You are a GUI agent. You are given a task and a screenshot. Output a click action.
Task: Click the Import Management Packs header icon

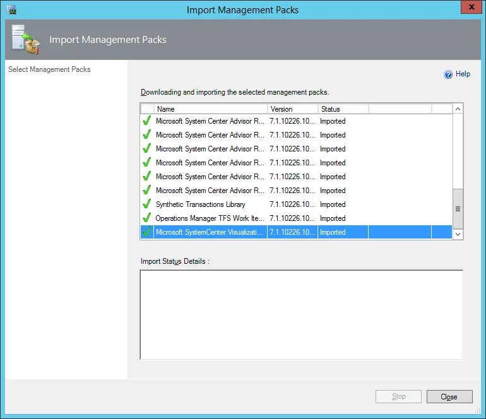click(x=26, y=40)
